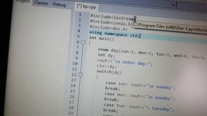Collapse the switch block fold at line 12

(x=81, y=75)
